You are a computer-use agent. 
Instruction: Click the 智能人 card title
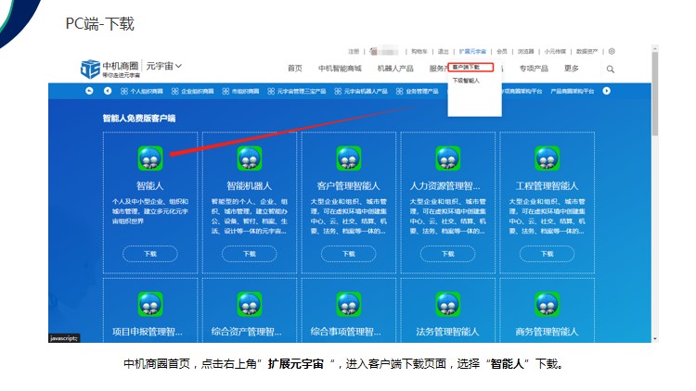pos(150,185)
